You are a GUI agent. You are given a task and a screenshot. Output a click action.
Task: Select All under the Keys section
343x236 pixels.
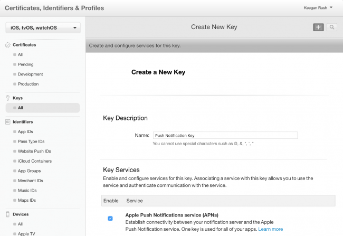(21, 108)
